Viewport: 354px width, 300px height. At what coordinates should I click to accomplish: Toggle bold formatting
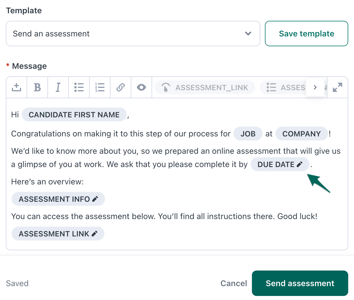pos(37,87)
